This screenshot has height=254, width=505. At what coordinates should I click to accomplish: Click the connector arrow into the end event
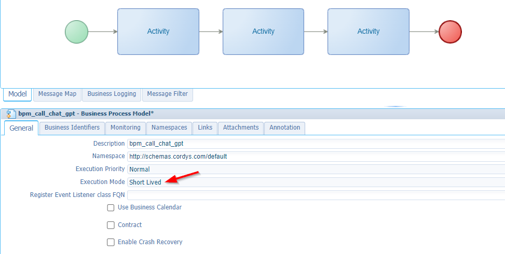point(424,32)
